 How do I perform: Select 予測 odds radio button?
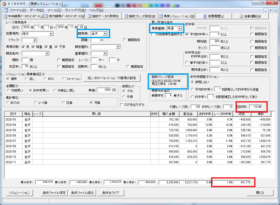click(124, 97)
